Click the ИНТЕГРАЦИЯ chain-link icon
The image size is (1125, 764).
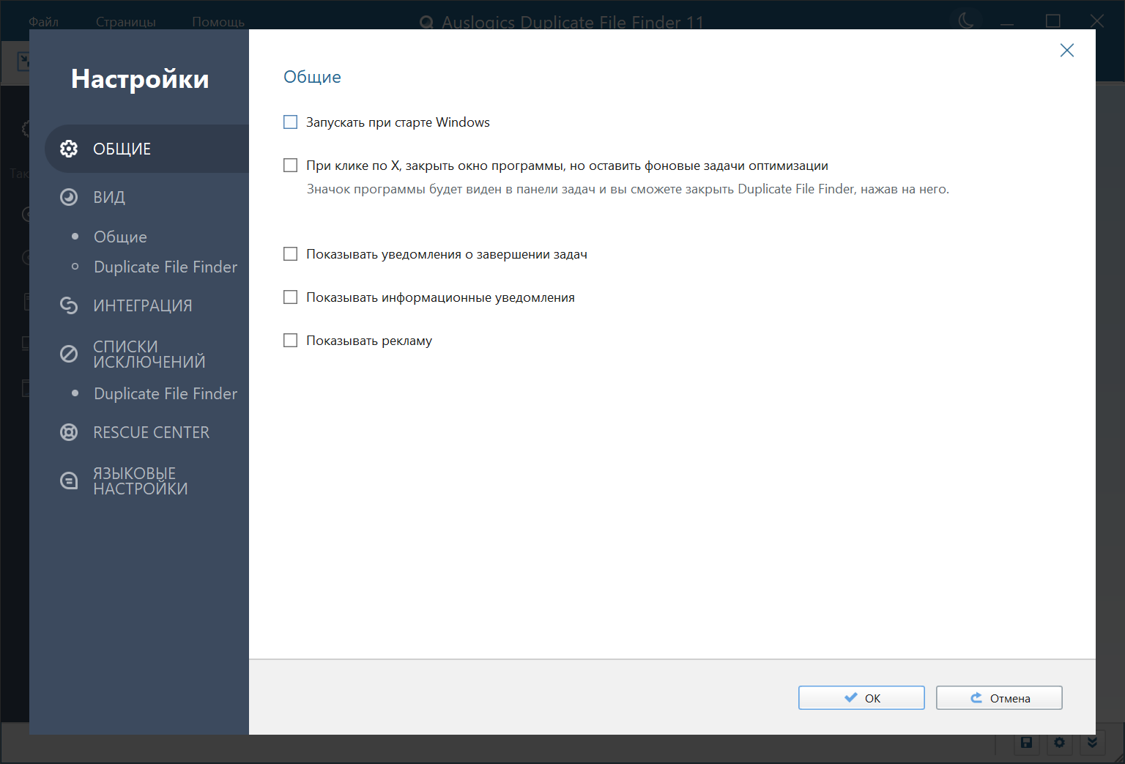point(69,305)
